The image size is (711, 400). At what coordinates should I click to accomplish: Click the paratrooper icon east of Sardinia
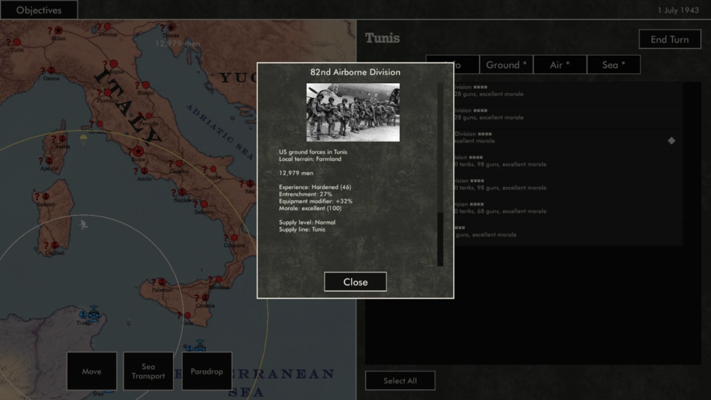click(84, 225)
